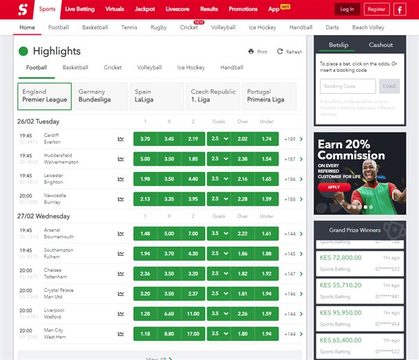Bet on Man City vs West Ham draw 8.80
This screenshot has height=360, width=419.
tap(169, 334)
